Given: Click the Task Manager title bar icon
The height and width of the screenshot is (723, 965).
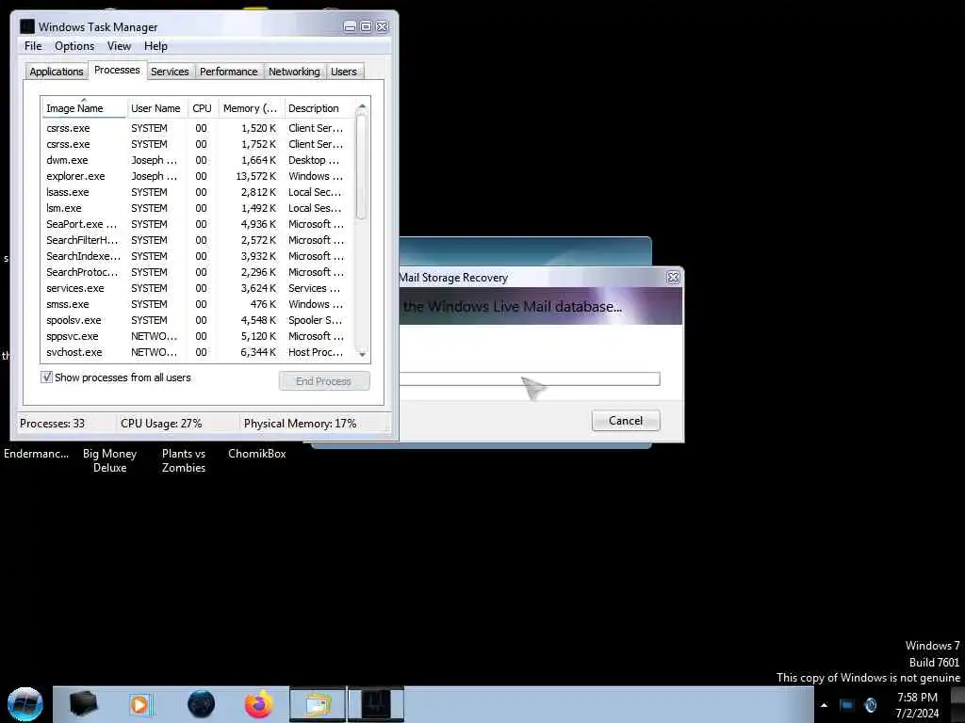Looking at the screenshot, I should click(x=27, y=26).
